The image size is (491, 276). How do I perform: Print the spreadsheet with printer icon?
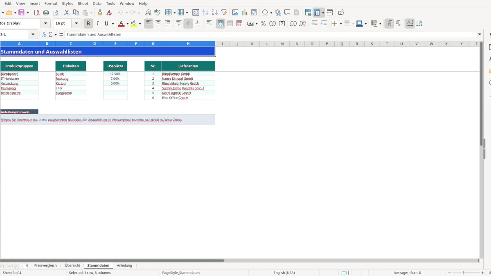(x=46, y=13)
